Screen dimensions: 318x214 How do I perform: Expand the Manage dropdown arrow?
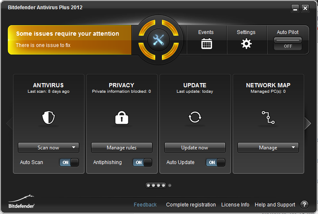coord(293,147)
